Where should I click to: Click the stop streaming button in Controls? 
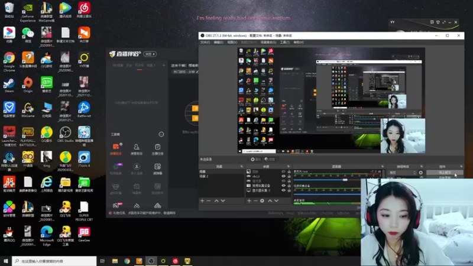pyautogui.click(x=445, y=173)
